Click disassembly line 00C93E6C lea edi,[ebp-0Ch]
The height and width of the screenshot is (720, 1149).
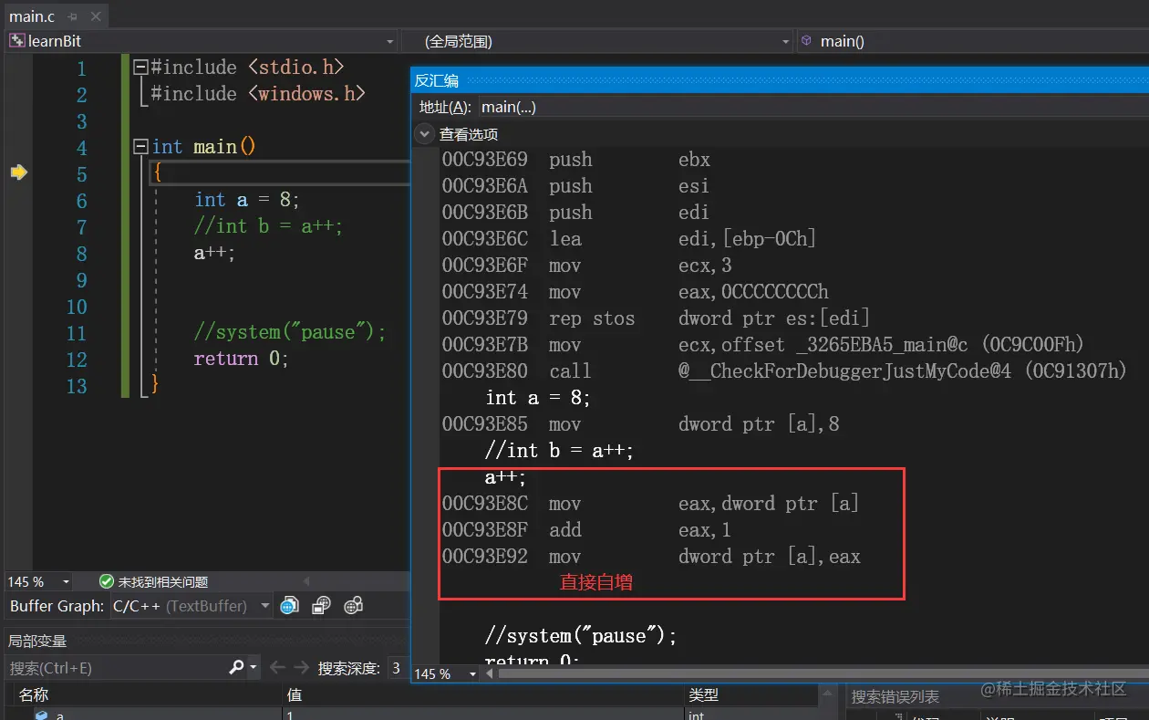click(x=629, y=239)
